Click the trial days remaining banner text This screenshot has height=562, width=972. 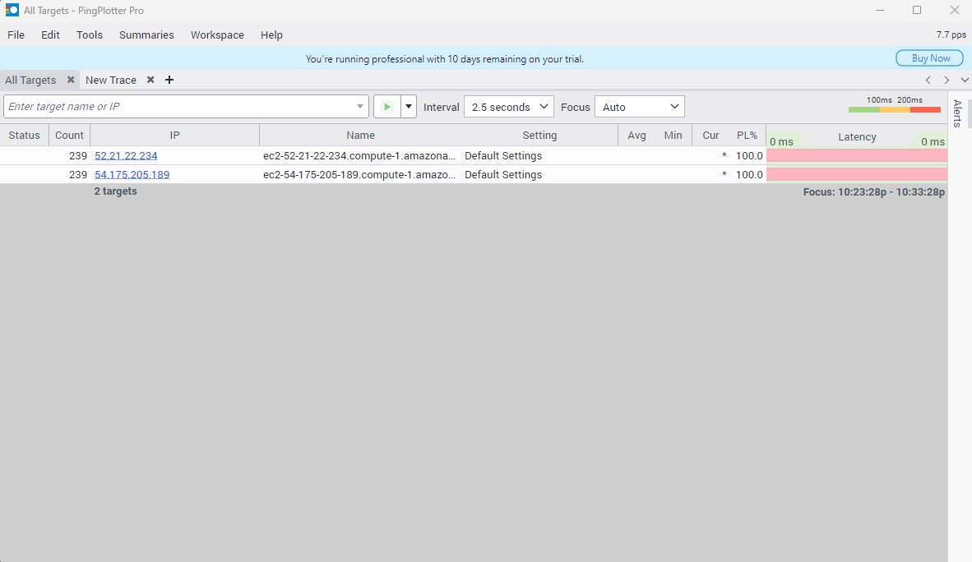pyautogui.click(x=444, y=59)
